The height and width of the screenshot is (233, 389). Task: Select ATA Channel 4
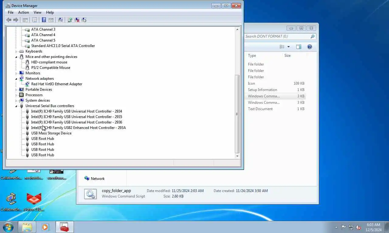tap(43, 35)
